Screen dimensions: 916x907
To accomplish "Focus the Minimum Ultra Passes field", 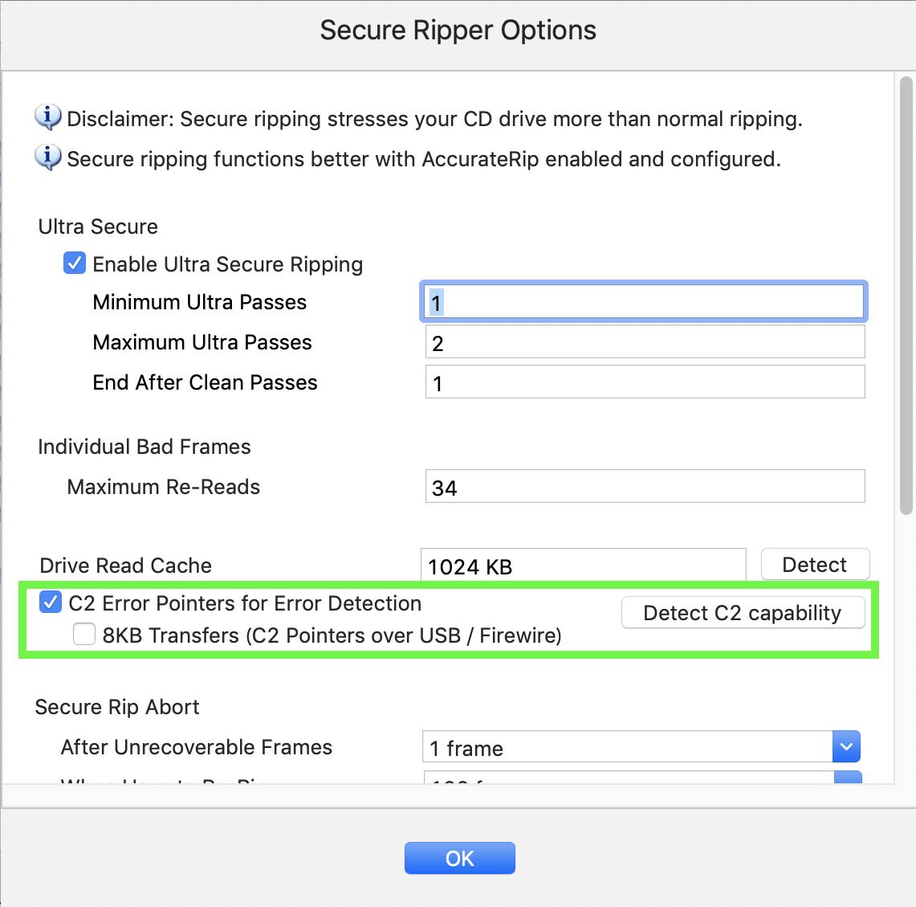I will [644, 301].
